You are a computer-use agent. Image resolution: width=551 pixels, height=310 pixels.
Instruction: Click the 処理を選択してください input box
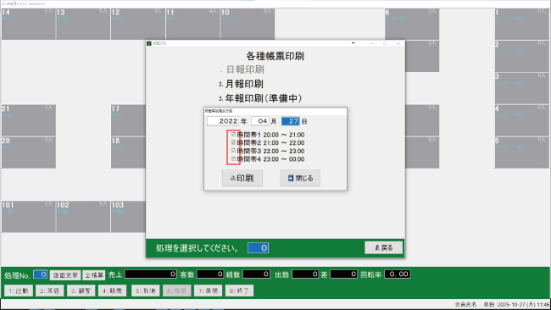point(258,248)
